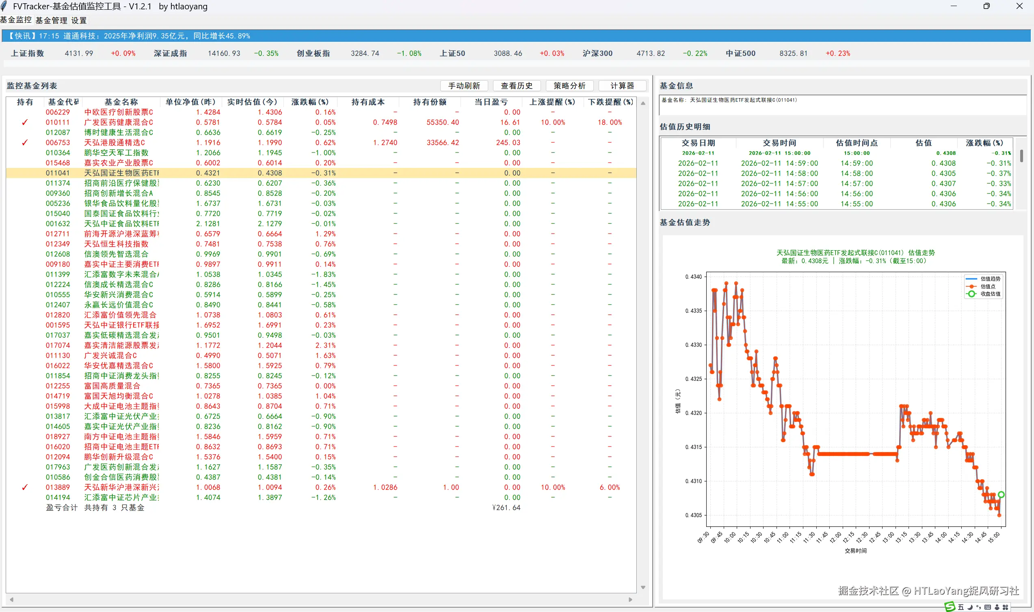Open the IME four-leaf toolbox icon
This screenshot has height=612, width=1034.
point(1006,608)
